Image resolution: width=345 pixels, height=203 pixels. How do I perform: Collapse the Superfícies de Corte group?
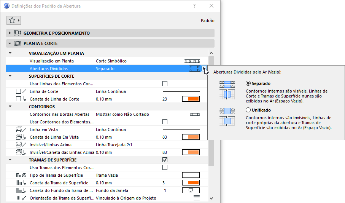10,76
